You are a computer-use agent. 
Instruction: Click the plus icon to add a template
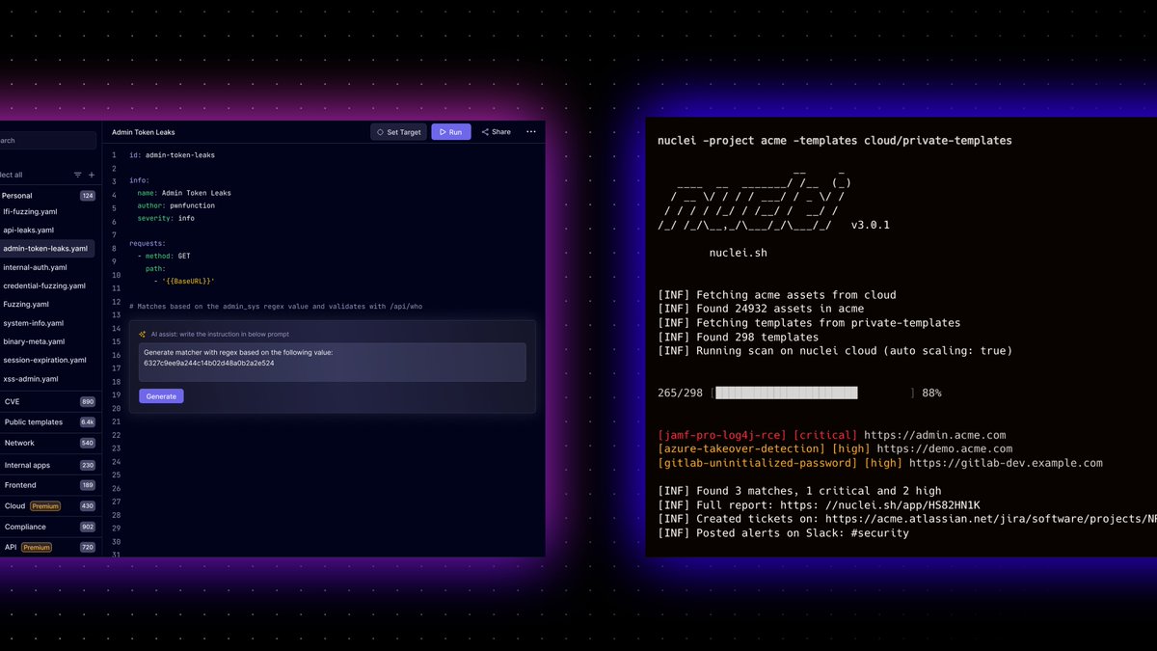point(92,175)
